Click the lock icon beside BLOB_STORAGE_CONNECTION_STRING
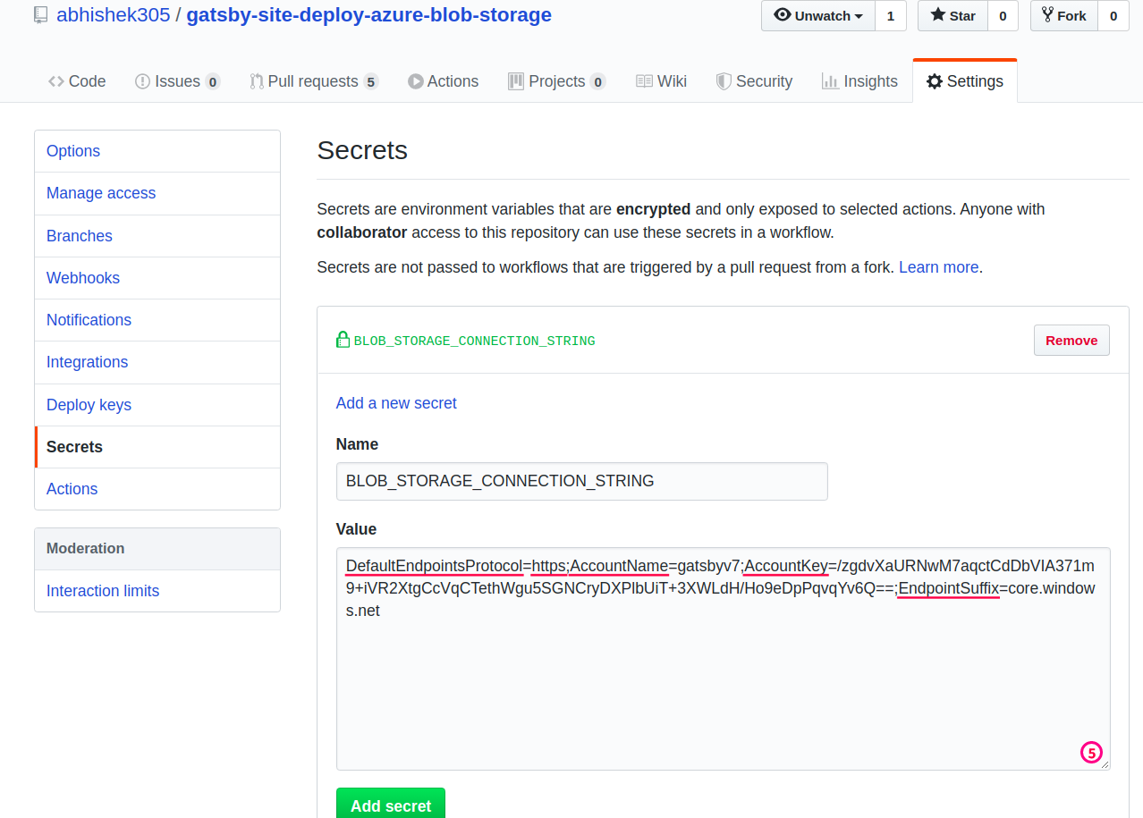1143x818 pixels. click(343, 340)
